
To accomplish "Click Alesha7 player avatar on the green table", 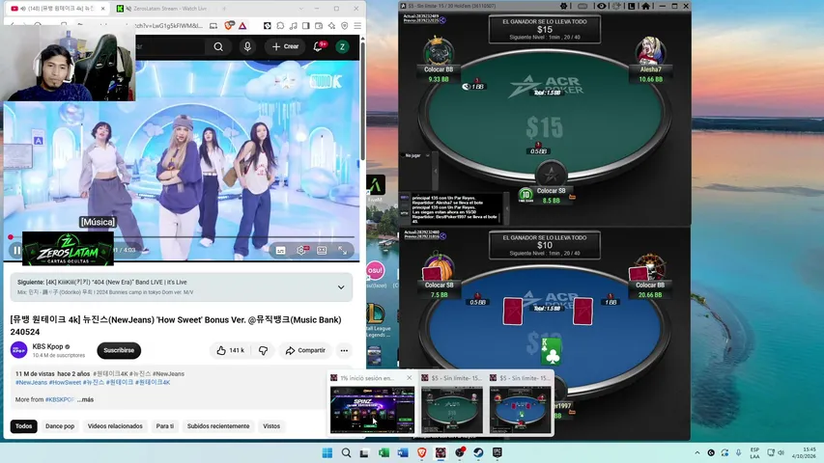I will pyautogui.click(x=650, y=51).
